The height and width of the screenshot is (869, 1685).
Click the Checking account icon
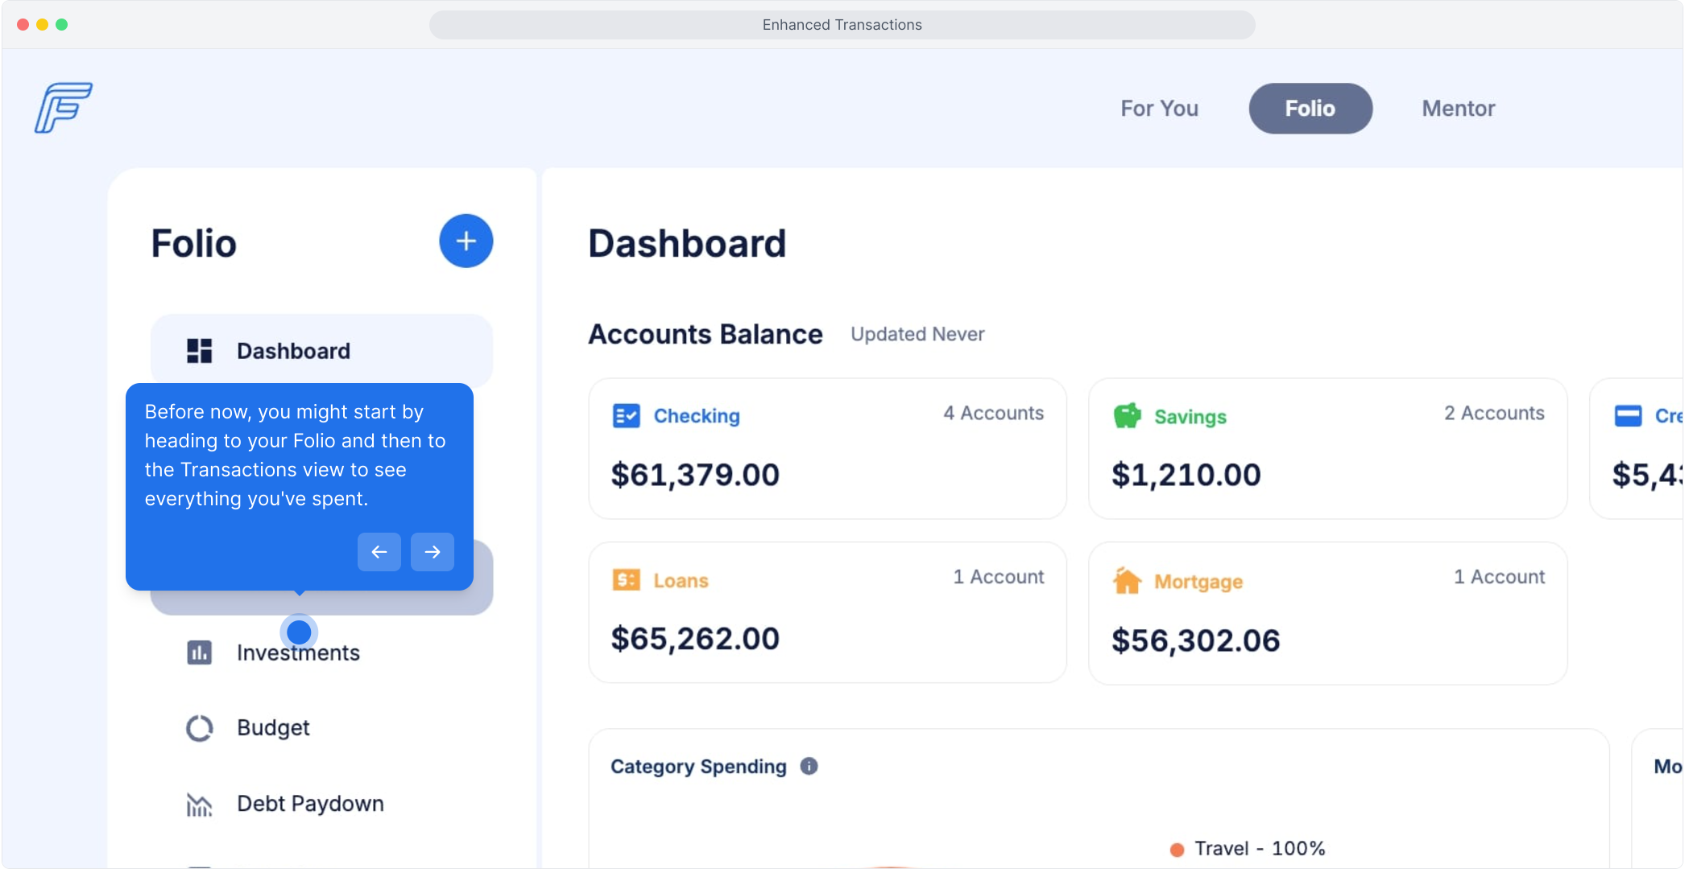[x=626, y=416]
